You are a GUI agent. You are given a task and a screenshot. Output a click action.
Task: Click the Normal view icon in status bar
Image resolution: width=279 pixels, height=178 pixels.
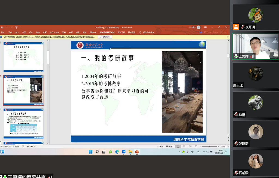pyautogui.click(x=178, y=147)
